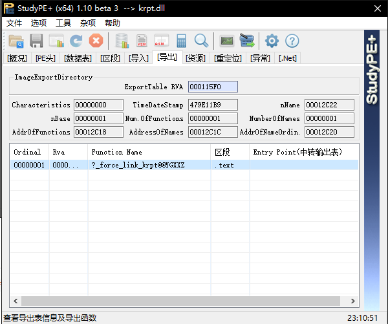This screenshot has width=388, height=324.
Task: Switch to the [区段] tab
Action: [x=110, y=58]
